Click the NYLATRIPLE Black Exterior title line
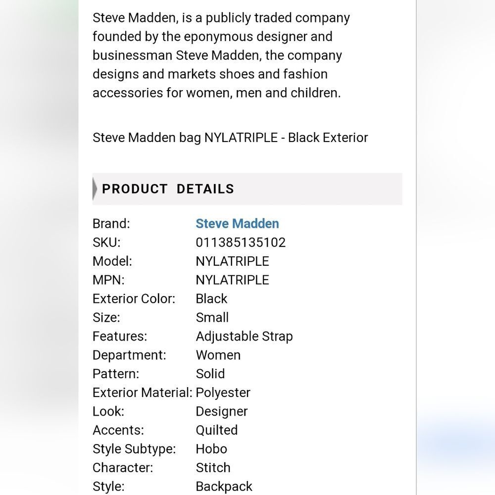 click(x=230, y=138)
